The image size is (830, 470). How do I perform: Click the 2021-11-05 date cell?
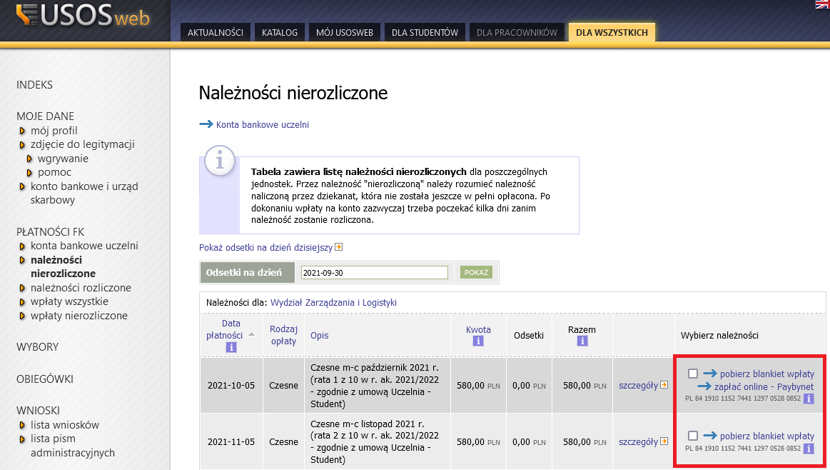pyautogui.click(x=231, y=442)
